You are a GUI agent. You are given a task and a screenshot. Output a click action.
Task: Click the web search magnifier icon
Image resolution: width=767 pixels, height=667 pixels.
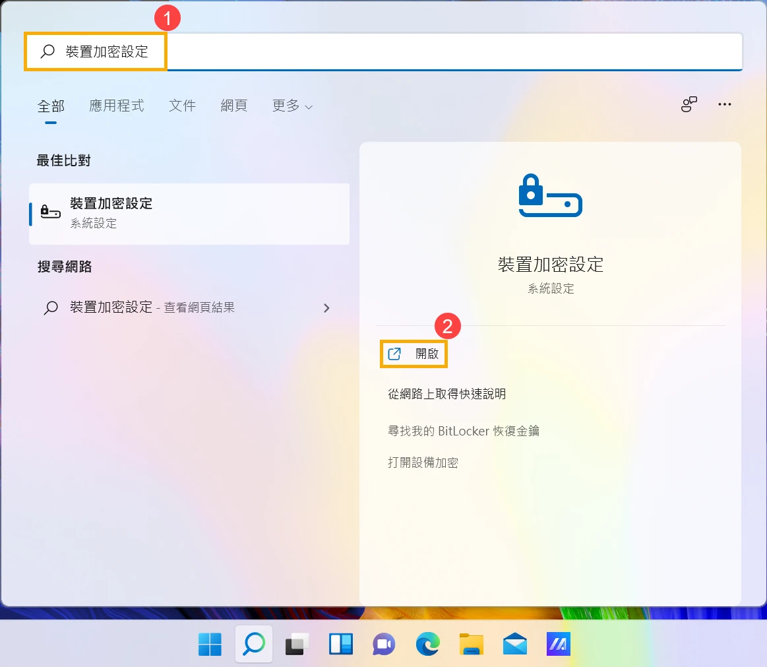pyautogui.click(x=51, y=307)
